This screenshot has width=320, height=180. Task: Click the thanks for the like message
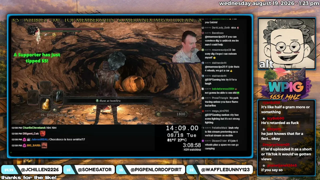point(29,177)
